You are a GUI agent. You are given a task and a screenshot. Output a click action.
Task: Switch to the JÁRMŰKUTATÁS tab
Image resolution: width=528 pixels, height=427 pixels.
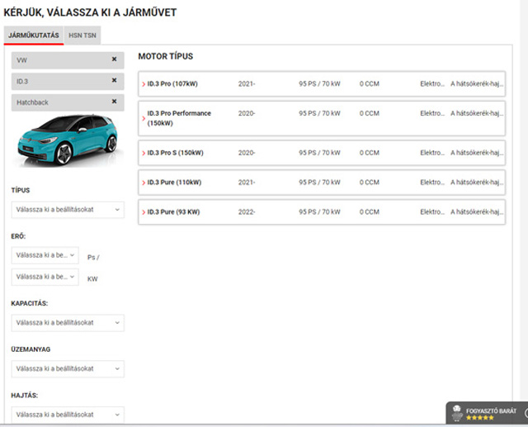(34, 35)
